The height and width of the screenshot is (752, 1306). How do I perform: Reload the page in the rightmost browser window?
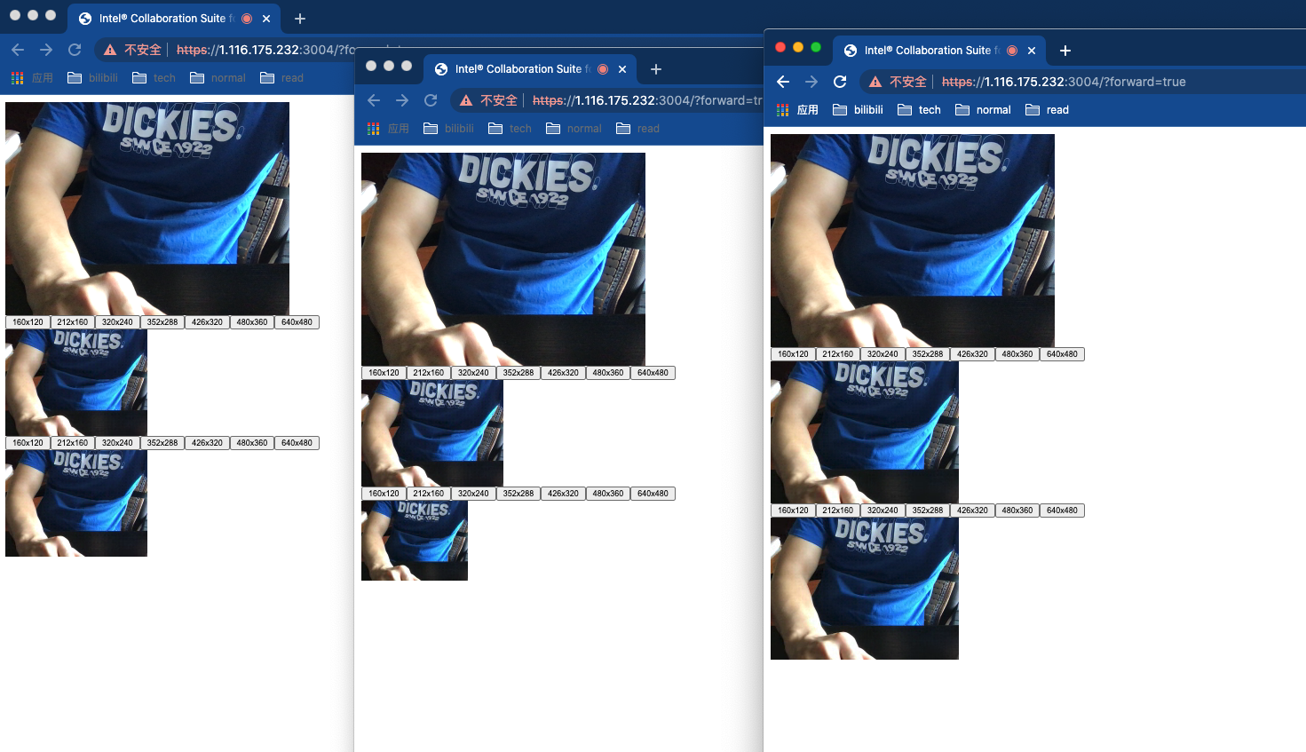(840, 82)
